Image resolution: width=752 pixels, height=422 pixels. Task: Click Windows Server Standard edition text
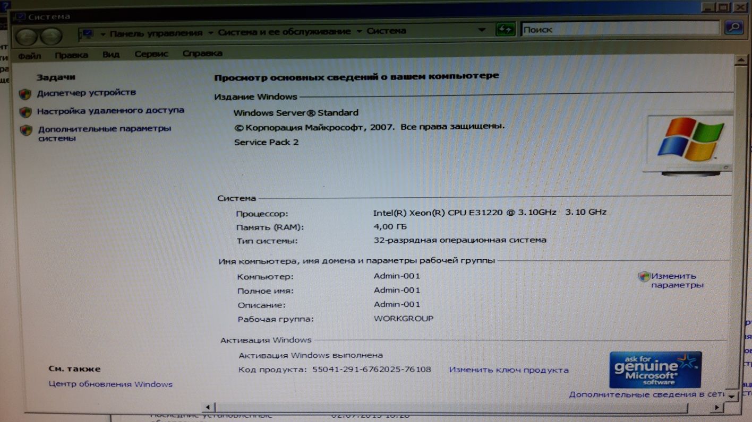[296, 113]
